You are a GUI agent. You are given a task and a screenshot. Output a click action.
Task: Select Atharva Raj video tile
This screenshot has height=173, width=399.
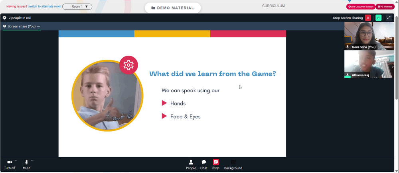coord(369,64)
